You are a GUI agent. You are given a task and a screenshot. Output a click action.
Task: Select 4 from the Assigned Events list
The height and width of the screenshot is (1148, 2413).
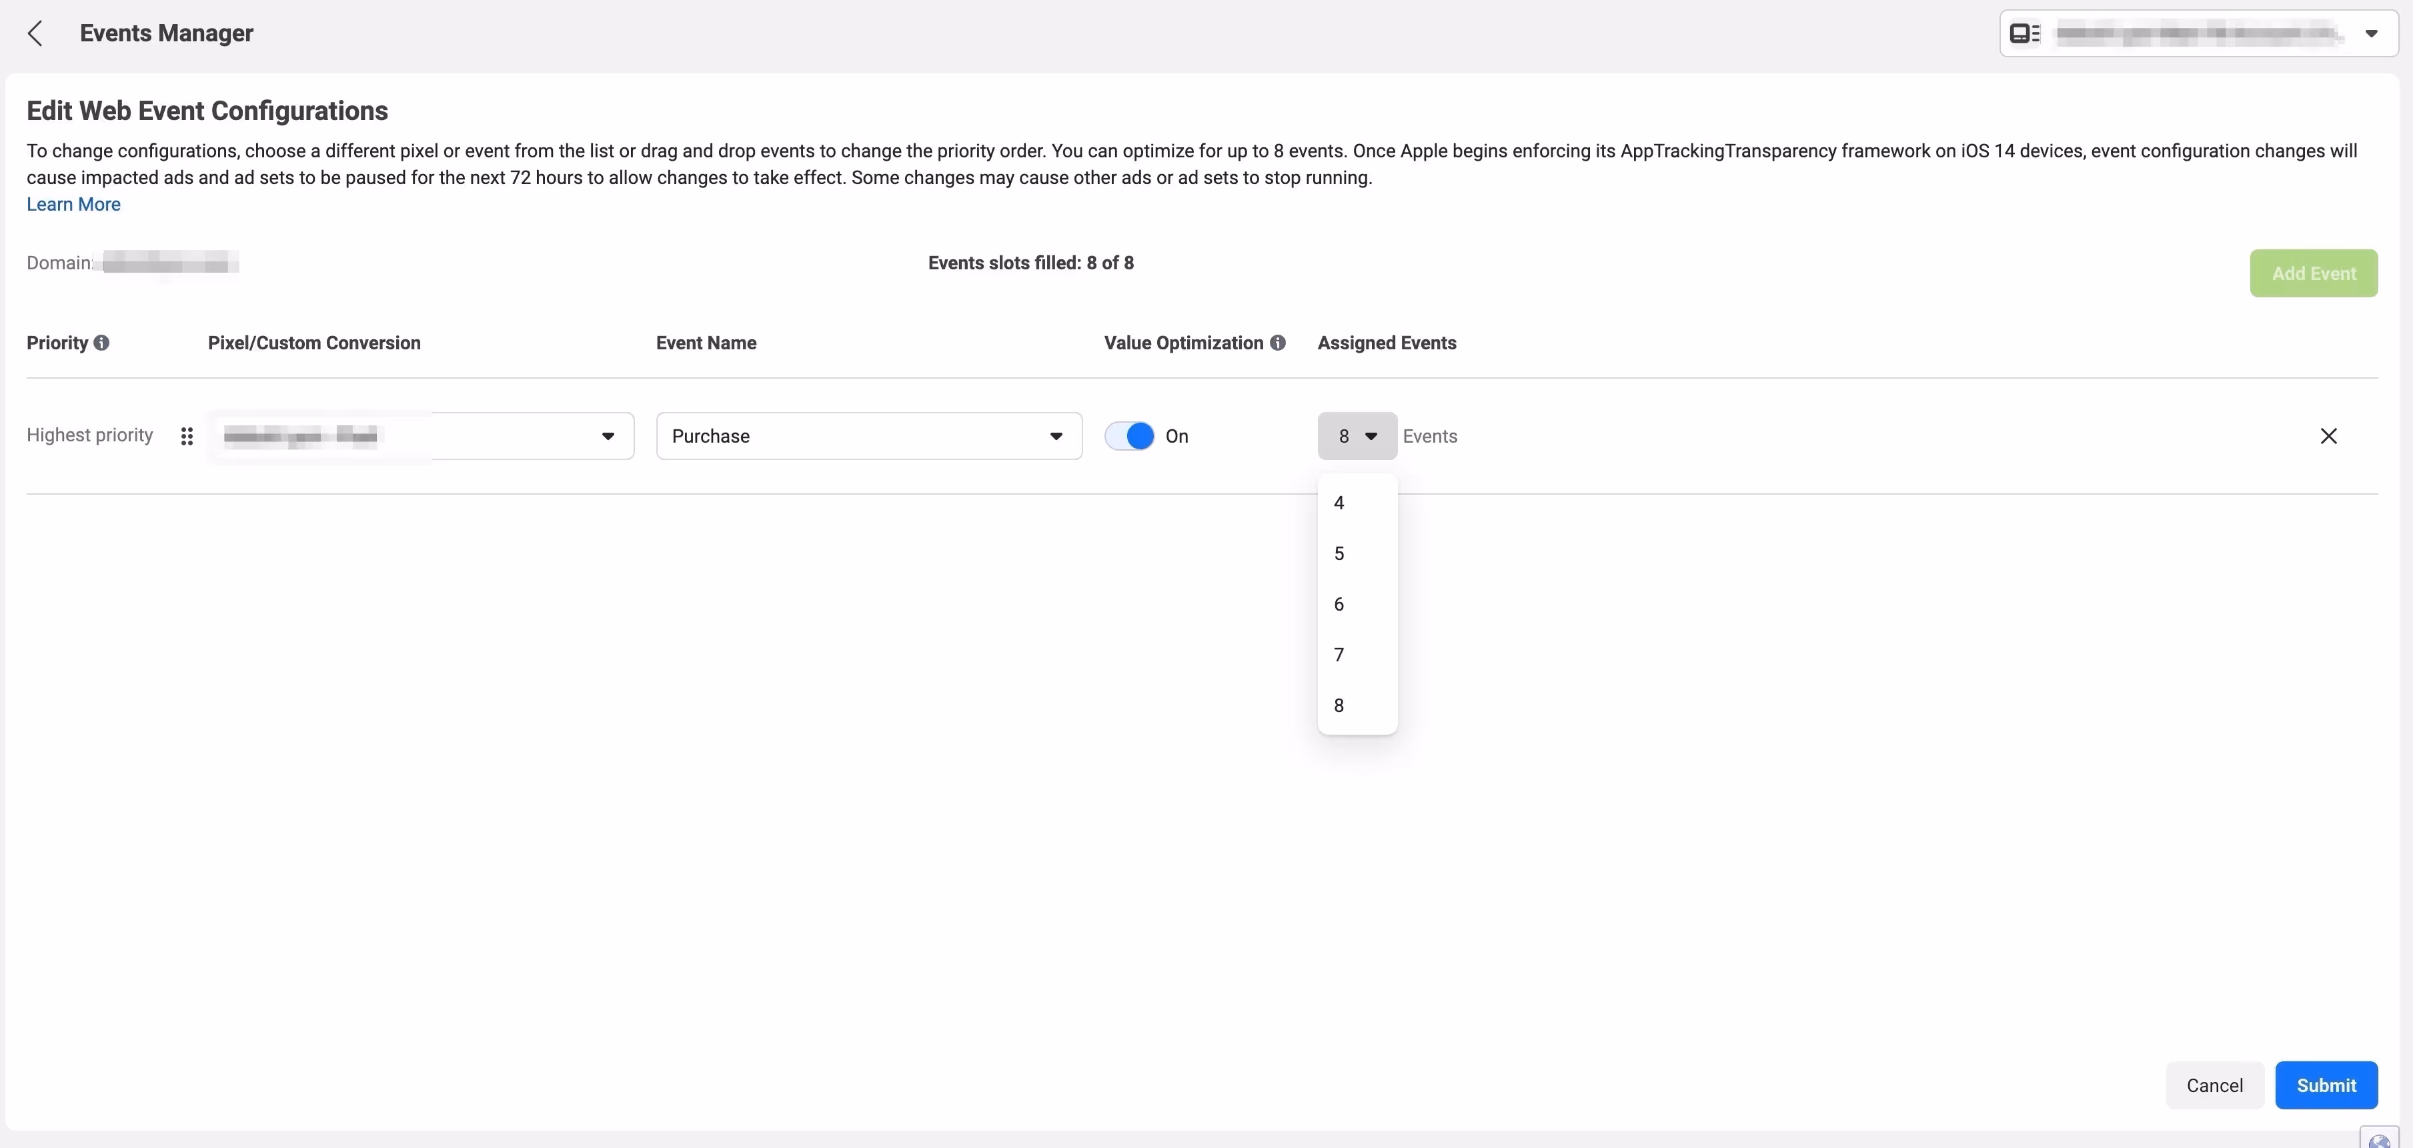click(1357, 503)
